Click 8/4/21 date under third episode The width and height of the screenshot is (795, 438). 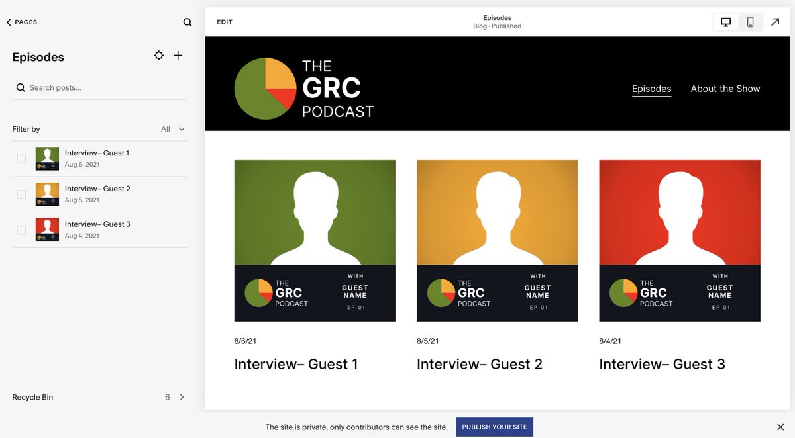click(610, 341)
